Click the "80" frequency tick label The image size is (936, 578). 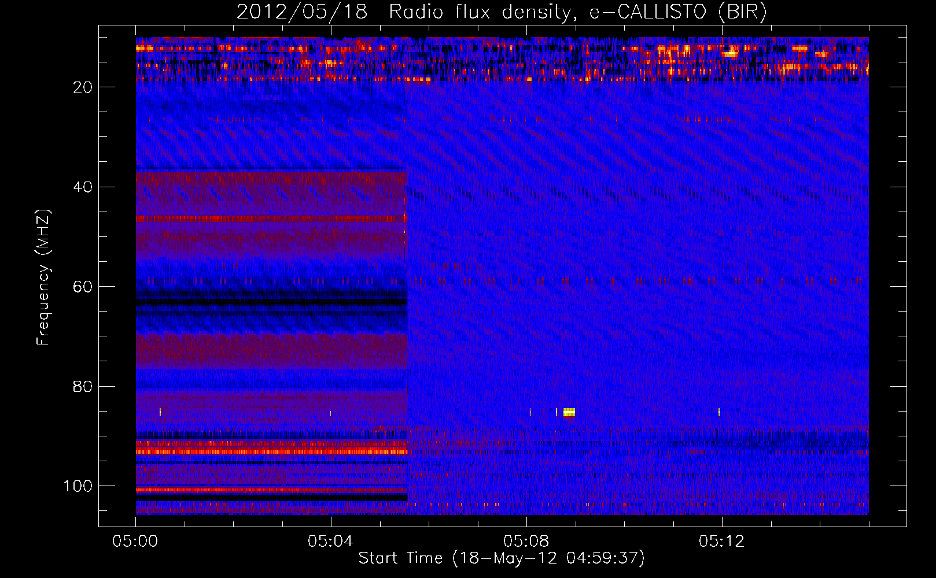[83, 387]
